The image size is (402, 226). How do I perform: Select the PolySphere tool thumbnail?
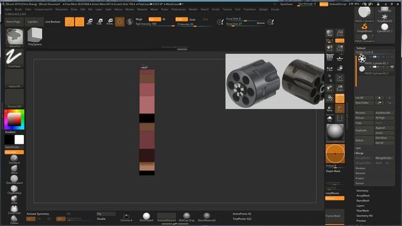coord(35,36)
